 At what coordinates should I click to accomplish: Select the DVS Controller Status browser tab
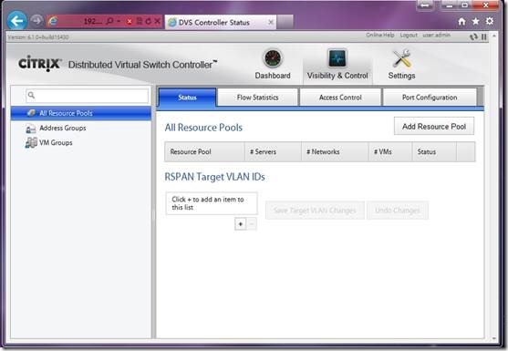(221, 22)
